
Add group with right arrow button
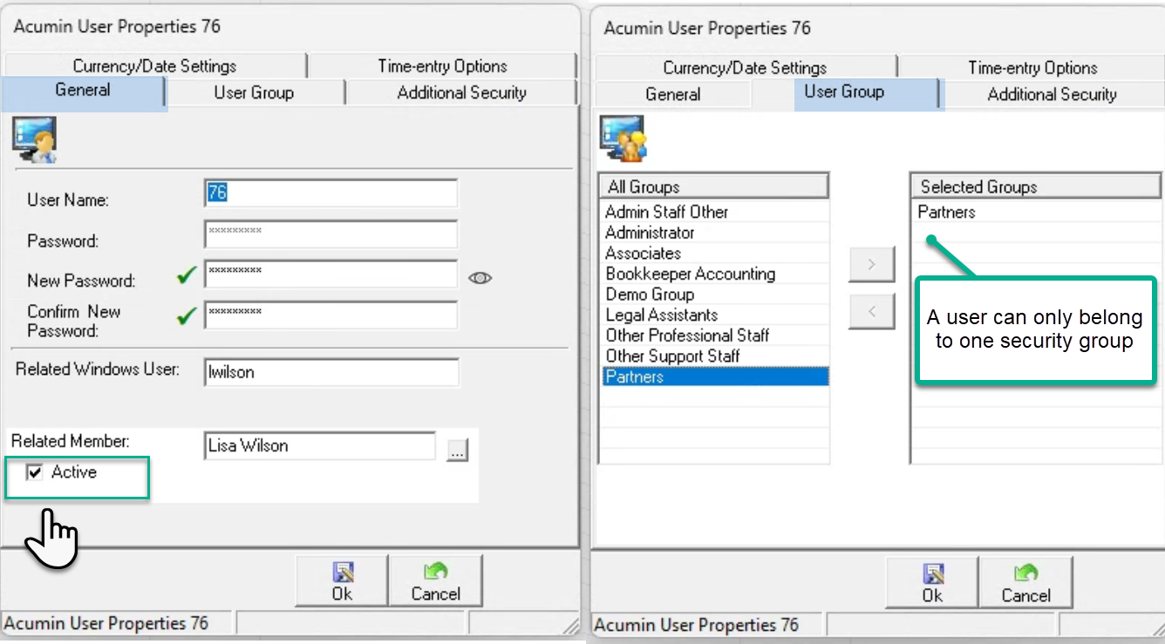[872, 265]
